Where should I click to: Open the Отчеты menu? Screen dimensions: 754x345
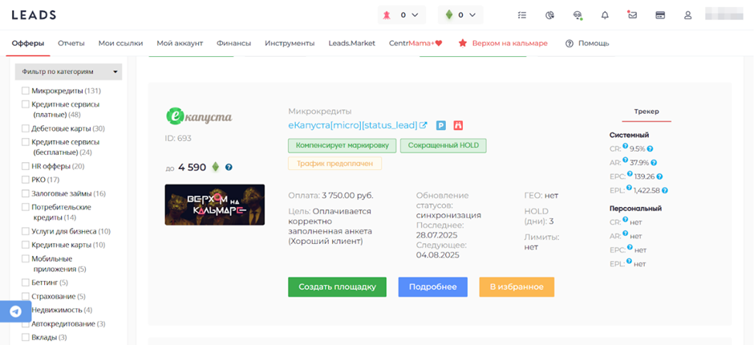[71, 43]
